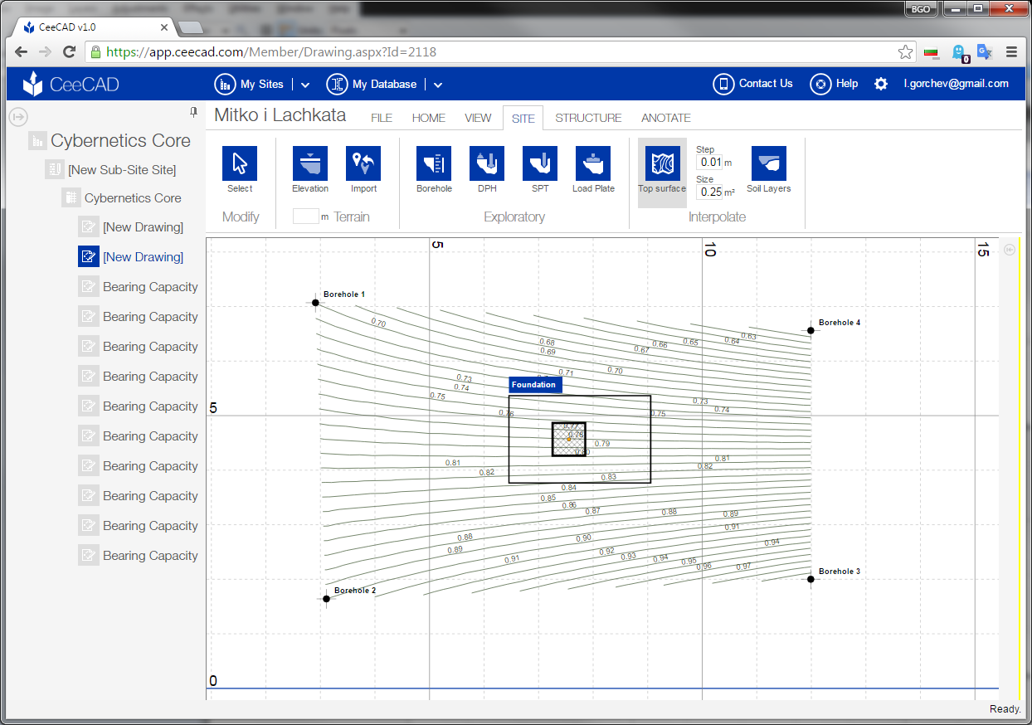Select the arrow Select tool
1032x725 pixels.
240,163
